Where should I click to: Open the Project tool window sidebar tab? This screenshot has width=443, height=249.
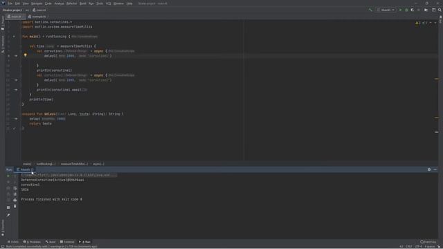pos(3,23)
